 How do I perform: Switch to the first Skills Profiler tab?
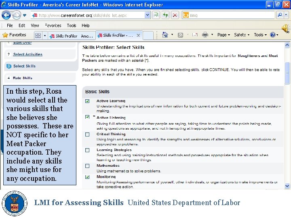coord(72,36)
